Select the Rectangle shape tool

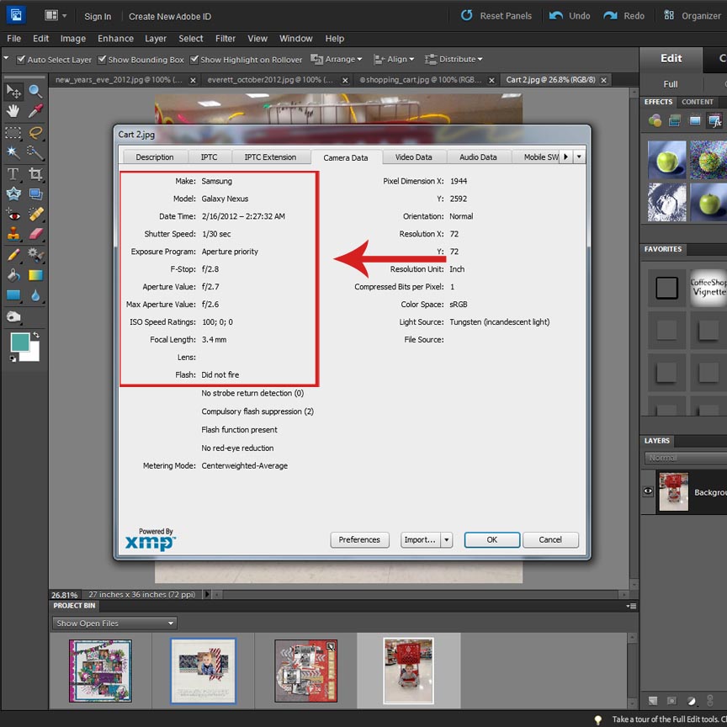(13, 295)
